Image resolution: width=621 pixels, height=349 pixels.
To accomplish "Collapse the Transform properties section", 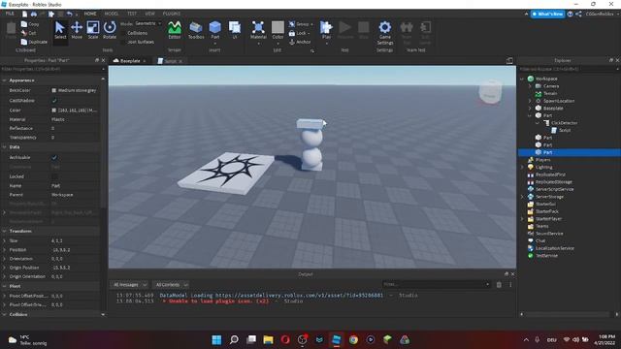I will [4, 231].
